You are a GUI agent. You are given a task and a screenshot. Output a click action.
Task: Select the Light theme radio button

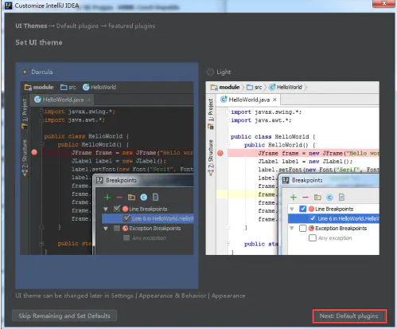(x=210, y=72)
